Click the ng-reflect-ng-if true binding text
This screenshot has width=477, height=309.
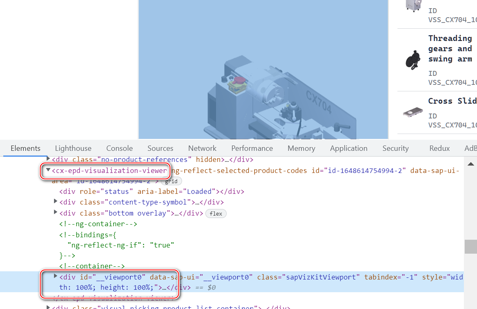[x=121, y=245]
